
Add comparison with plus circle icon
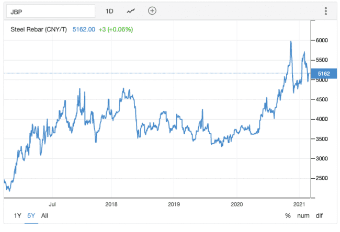point(152,10)
